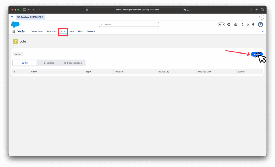Open the sandbox hamburger menu icon
Image resolution: width=275 pixels, height=167 pixels.
pos(12,17)
